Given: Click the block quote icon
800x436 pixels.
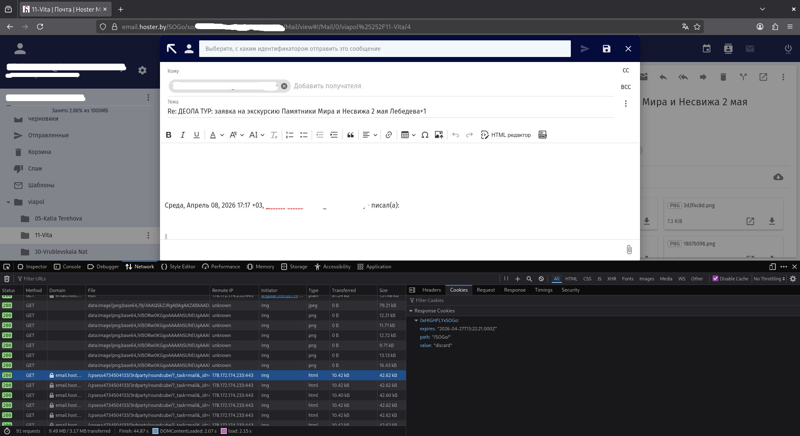Looking at the screenshot, I should point(350,135).
